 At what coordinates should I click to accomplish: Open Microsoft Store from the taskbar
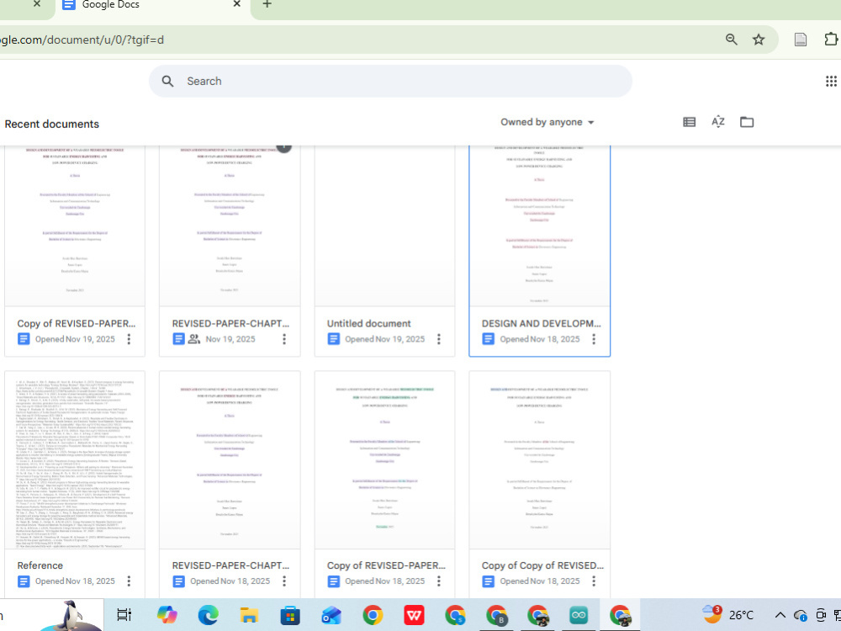pyautogui.click(x=290, y=615)
